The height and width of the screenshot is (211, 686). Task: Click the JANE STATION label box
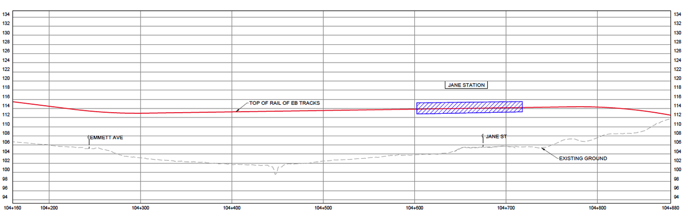466,85
